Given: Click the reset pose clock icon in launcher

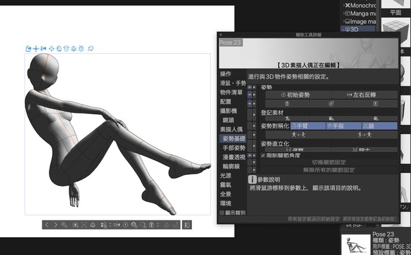Looking at the screenshot, I should click(x=126, y=225).
